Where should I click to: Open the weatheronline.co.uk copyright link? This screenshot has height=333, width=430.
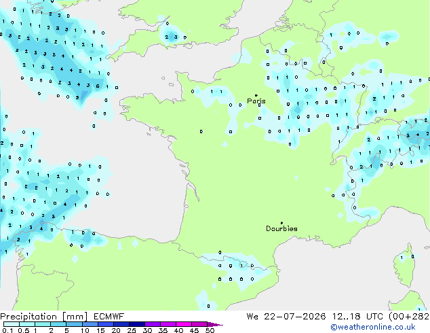pos(373,327)
